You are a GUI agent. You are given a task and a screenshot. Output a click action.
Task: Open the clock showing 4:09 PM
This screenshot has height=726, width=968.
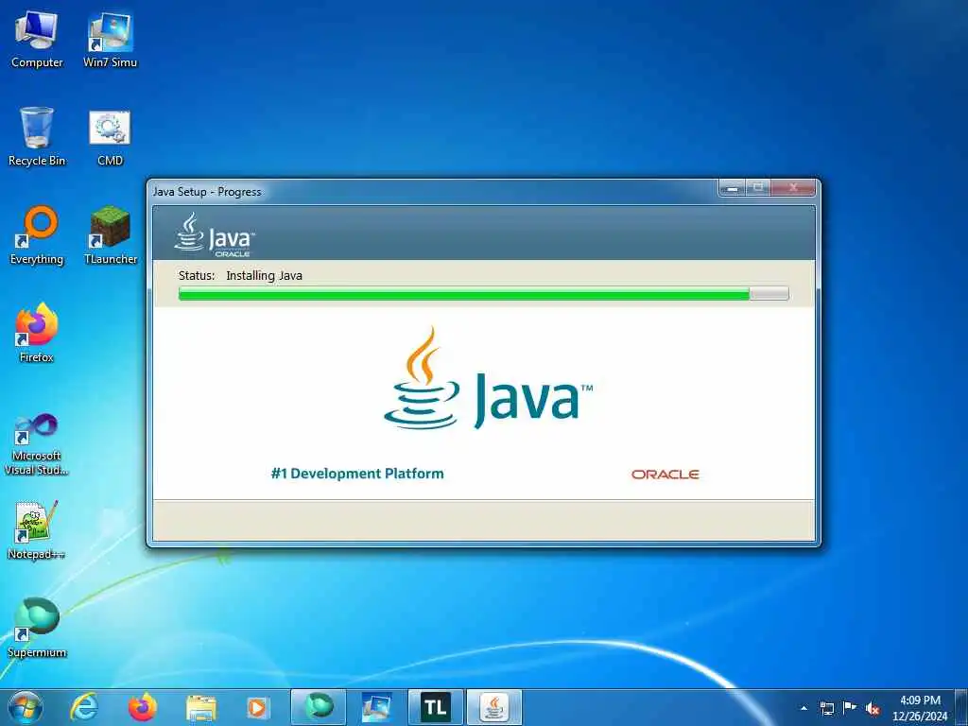pos(920,708)
